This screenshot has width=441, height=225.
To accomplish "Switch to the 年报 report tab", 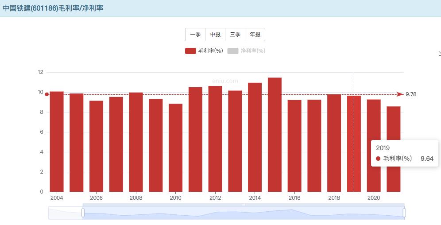I will 255,35.
